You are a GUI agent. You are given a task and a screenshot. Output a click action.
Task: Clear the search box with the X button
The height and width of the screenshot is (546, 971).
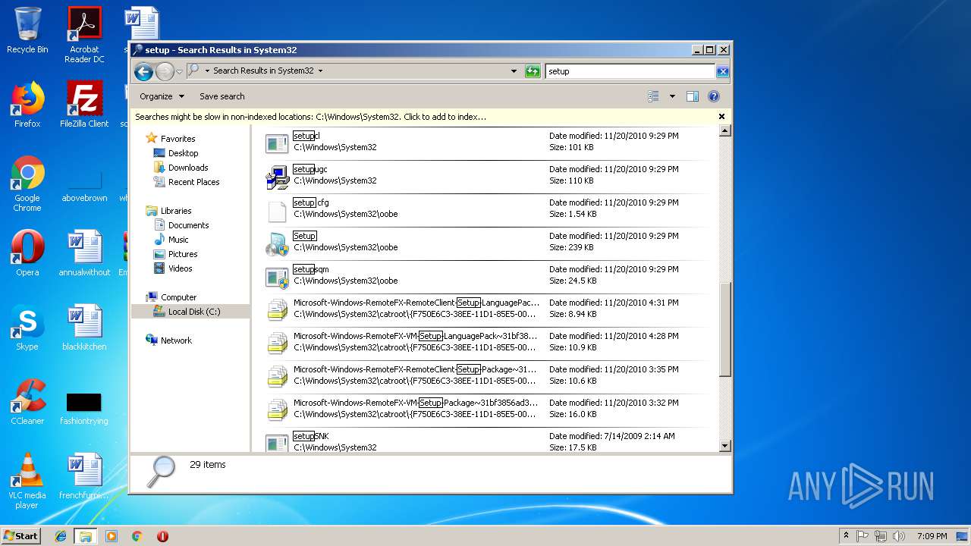[x=722, y=71]
